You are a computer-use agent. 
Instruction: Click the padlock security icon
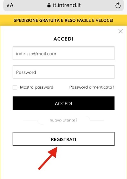(x=49, y=5)
